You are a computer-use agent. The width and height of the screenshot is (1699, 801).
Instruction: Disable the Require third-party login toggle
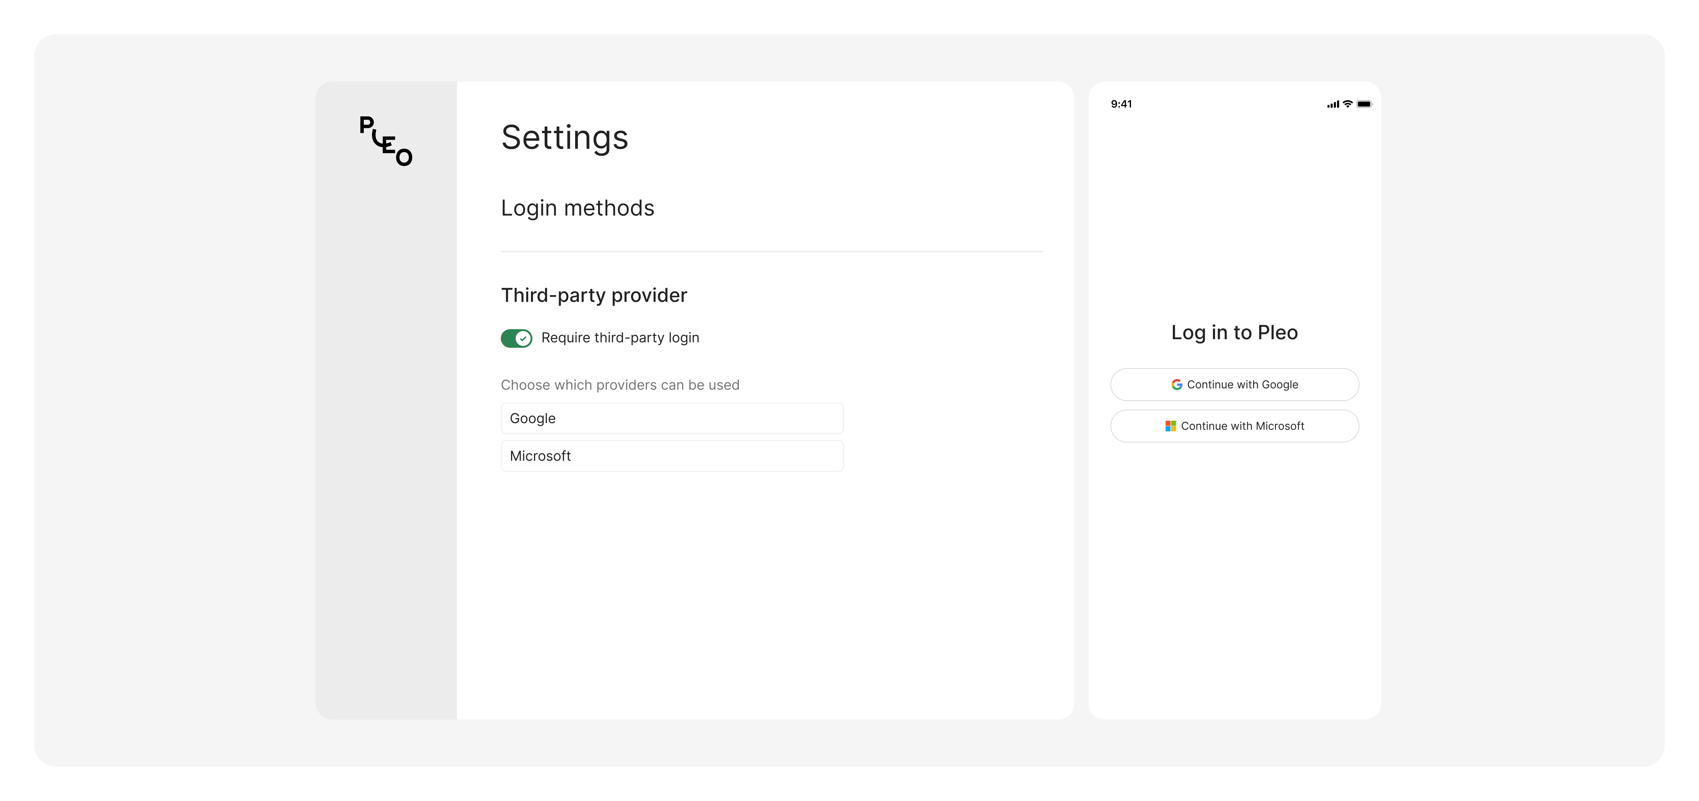(516, 338)
